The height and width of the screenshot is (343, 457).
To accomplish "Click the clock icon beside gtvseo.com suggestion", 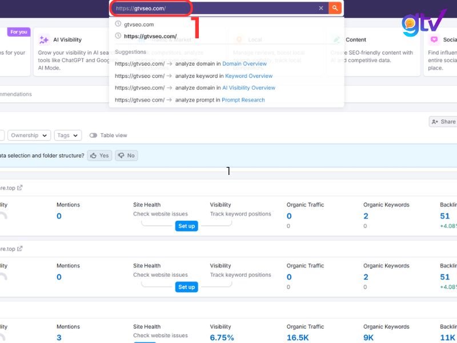I will click(x=118, y=25).
